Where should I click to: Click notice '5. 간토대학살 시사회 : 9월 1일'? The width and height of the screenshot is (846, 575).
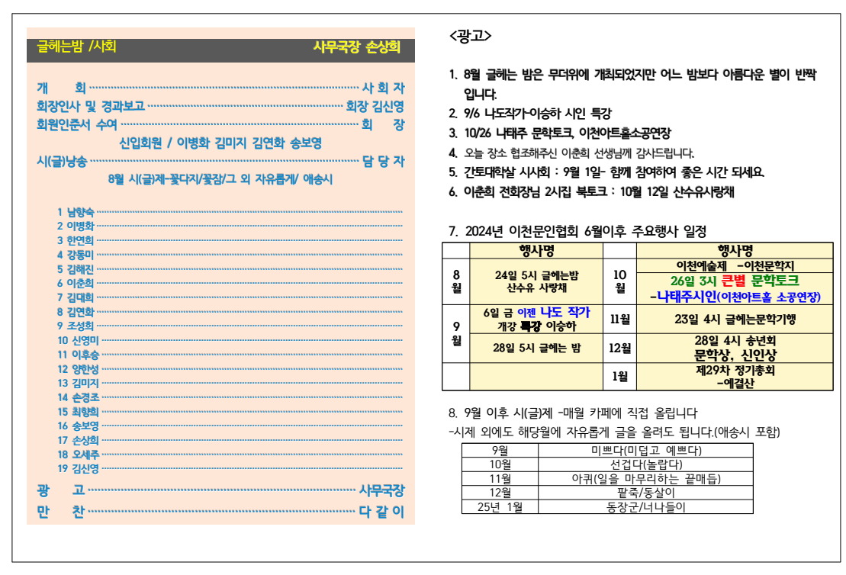606,172
